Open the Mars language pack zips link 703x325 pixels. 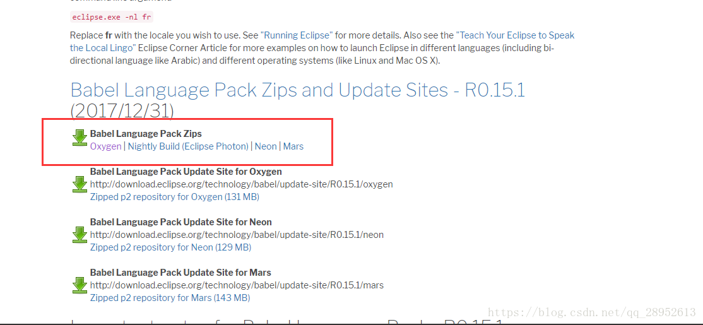coord(293,146)
